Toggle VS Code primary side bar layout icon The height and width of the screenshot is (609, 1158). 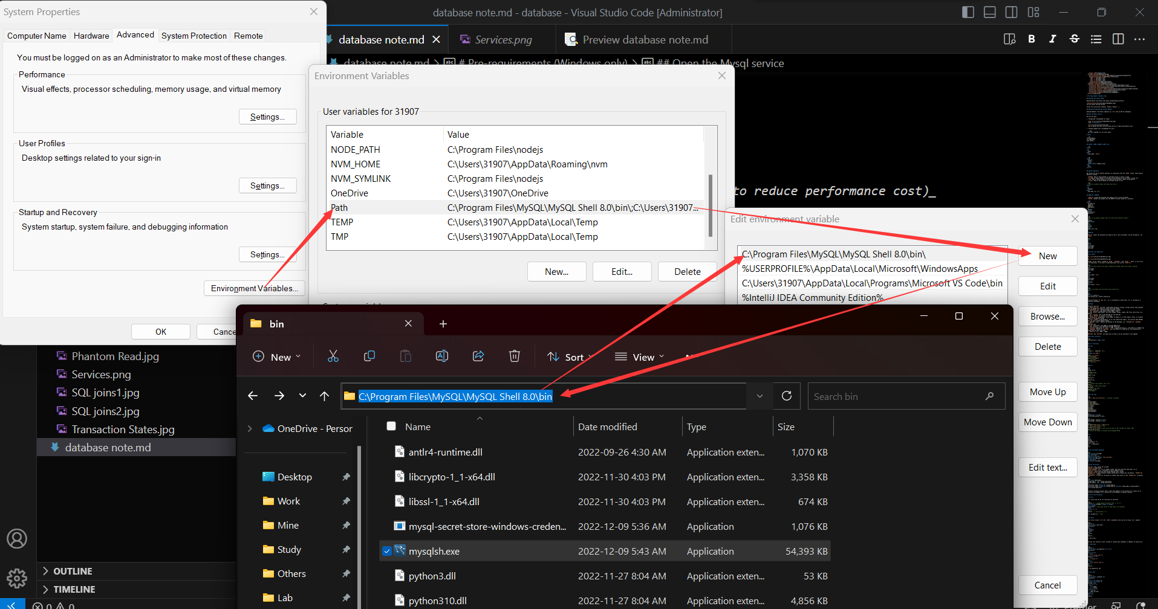pyautogui.click(x=968, y=12)
